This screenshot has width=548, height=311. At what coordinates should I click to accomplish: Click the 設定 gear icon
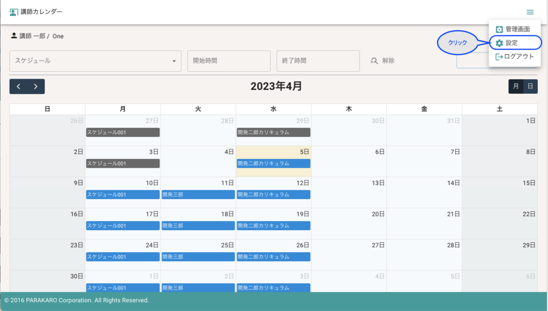tap(499, 43)
